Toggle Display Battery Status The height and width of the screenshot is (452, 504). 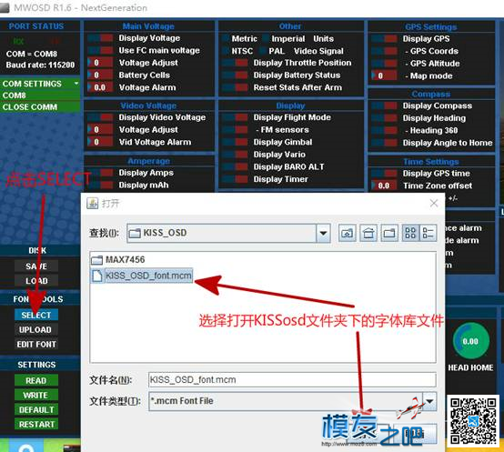click(235, 75)
